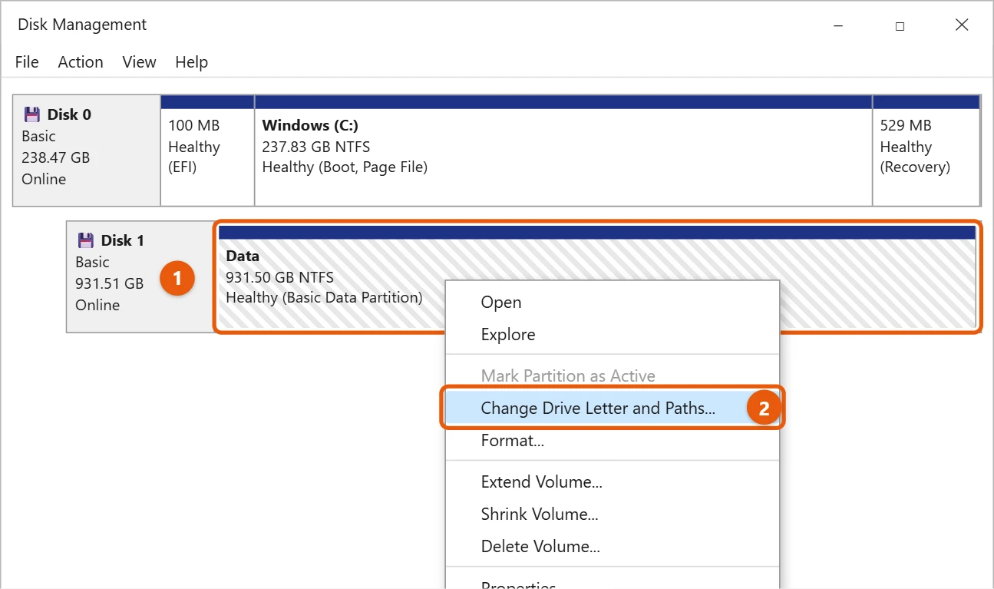This screenshot has height=589, width=994.
Task: Click the disabled Mark Partition as Active entry
Action: pos(613,376)
